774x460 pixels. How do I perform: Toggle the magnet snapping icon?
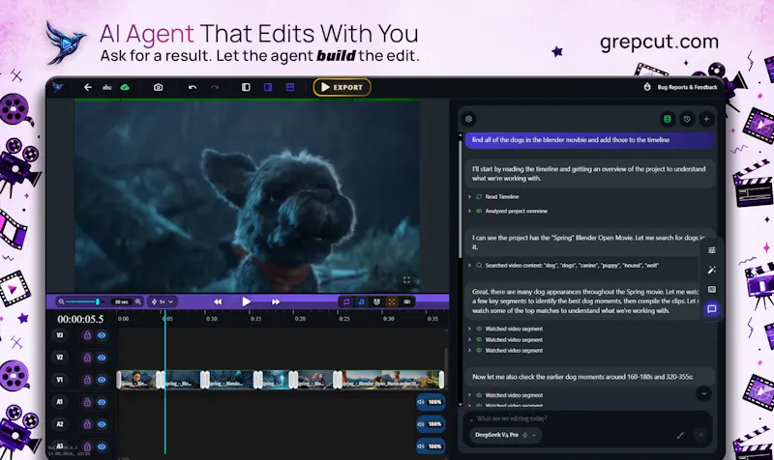(x=376, y=302)
